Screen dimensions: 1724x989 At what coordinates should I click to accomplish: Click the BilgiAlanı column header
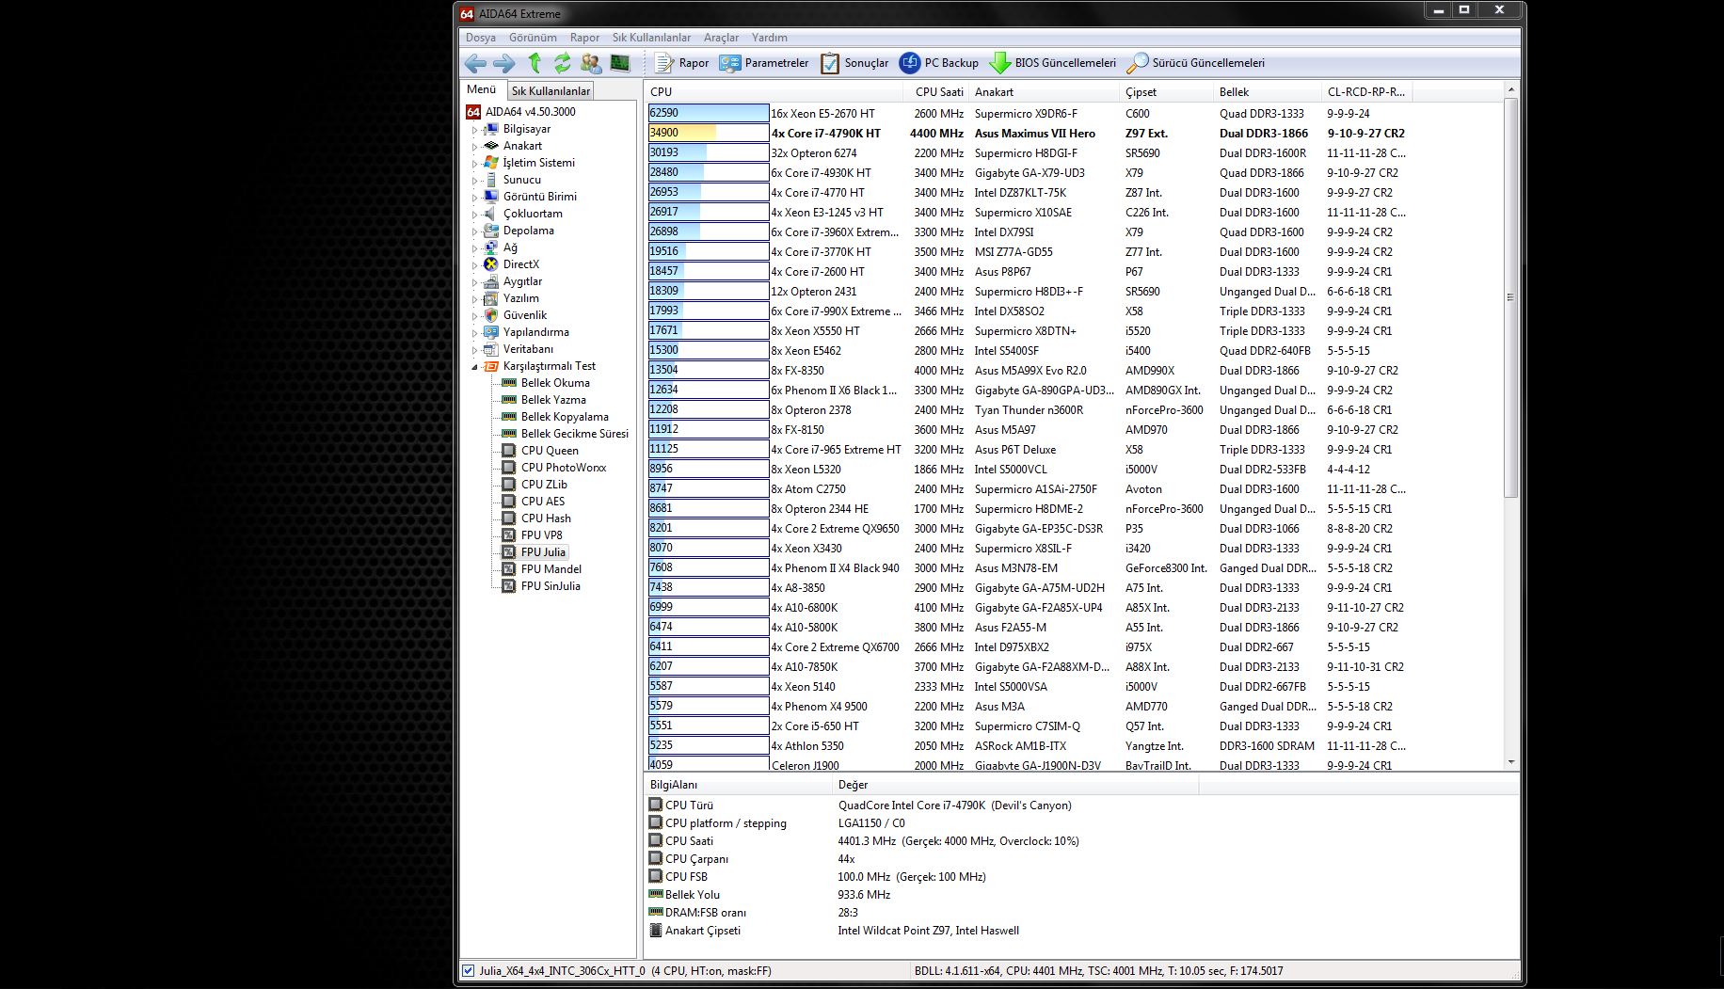point(739,785)
